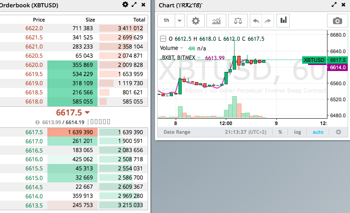Screen dimensions: 350x213
Task: Toggle log scale on the chart
Action: pos(297,132)
